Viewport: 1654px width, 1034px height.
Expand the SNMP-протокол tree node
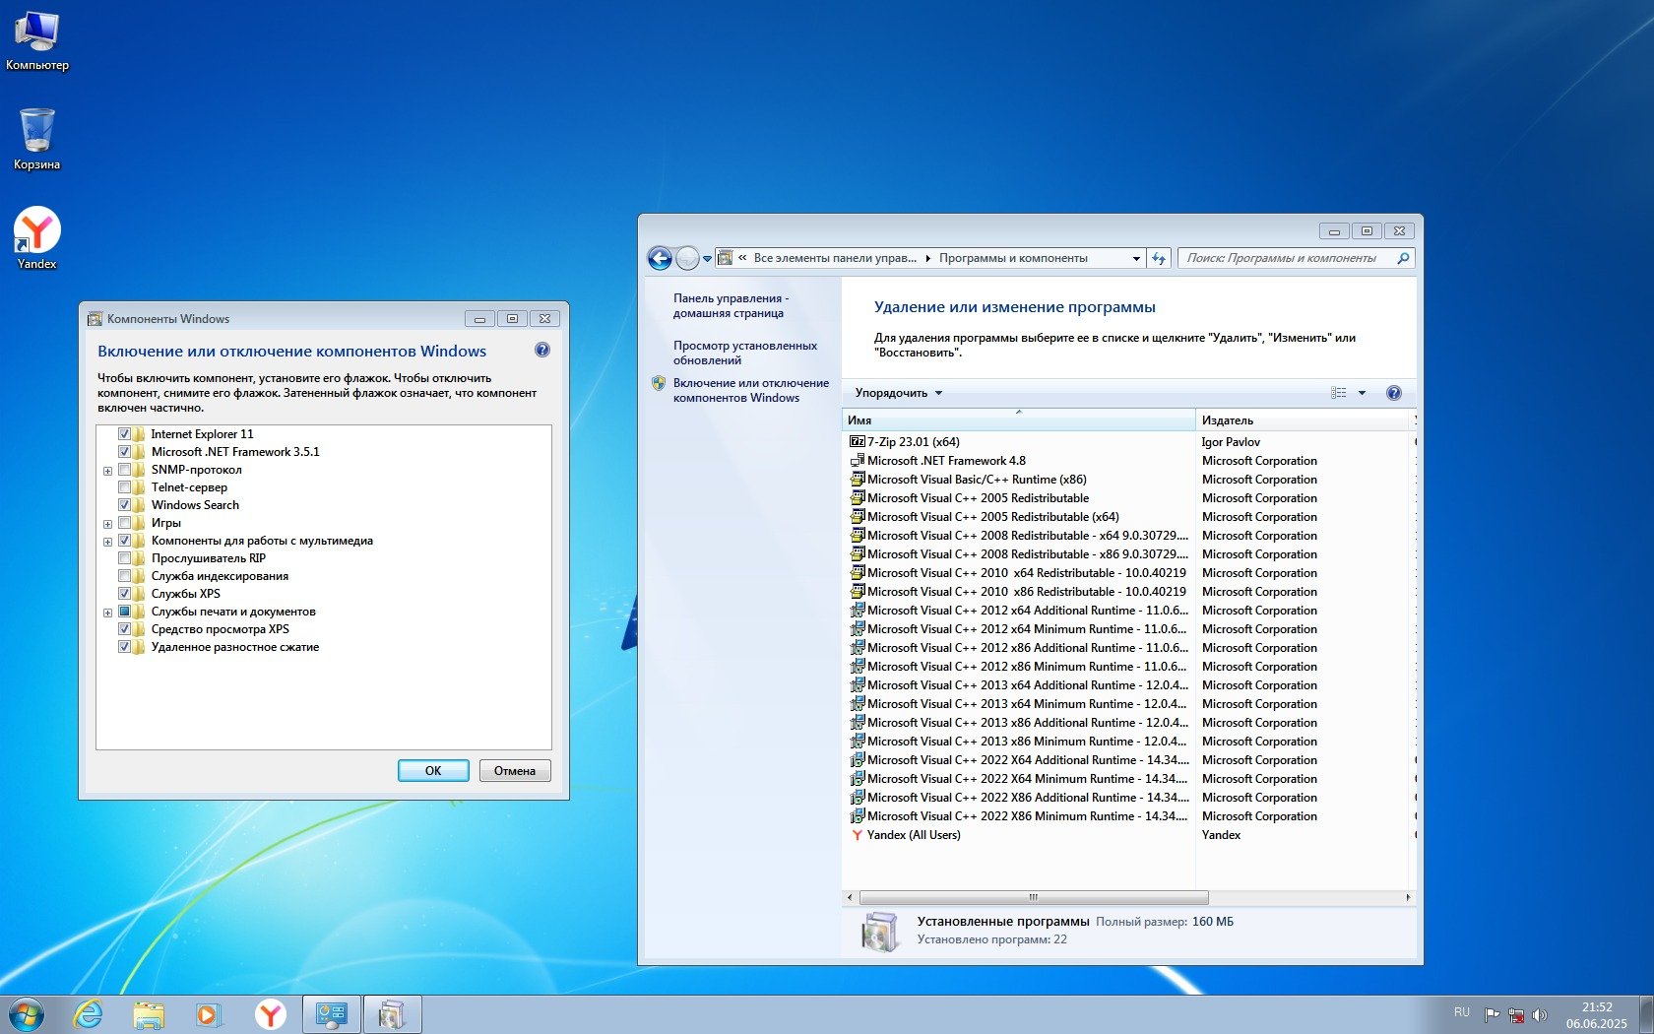point(107,471)
